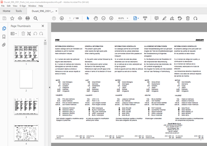The height and width of the screenshot is (146, 207).
Task: Open the Edit menu
Action: tap(9, 6)
